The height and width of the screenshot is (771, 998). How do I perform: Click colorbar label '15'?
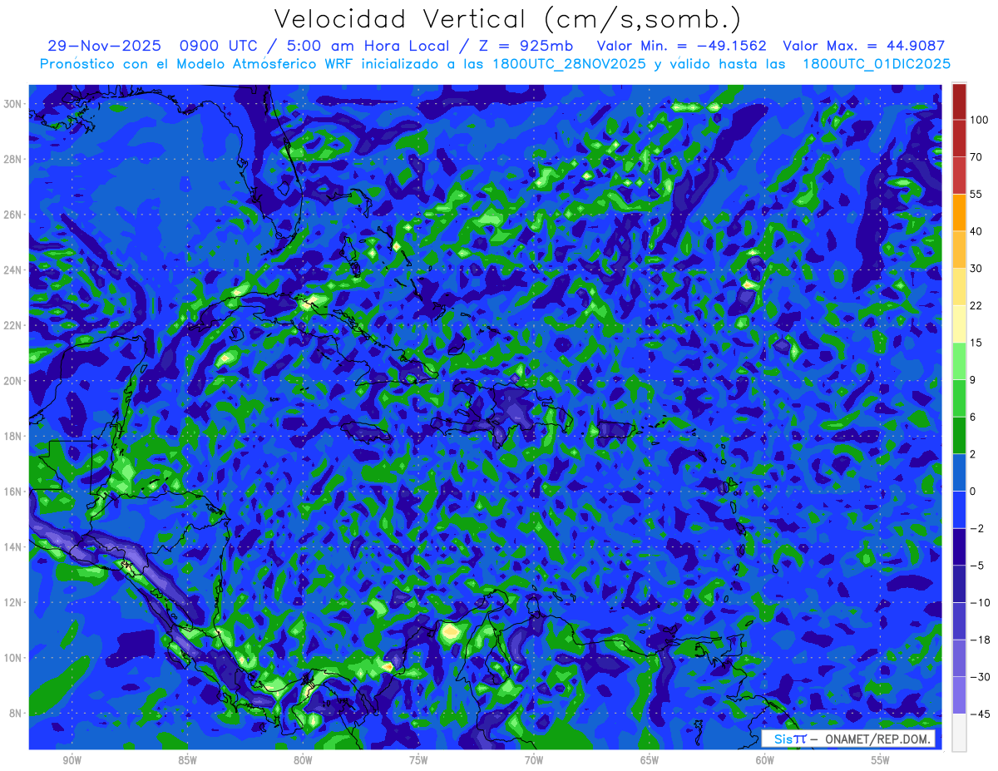pyautogui.click(x=976, y=343)
